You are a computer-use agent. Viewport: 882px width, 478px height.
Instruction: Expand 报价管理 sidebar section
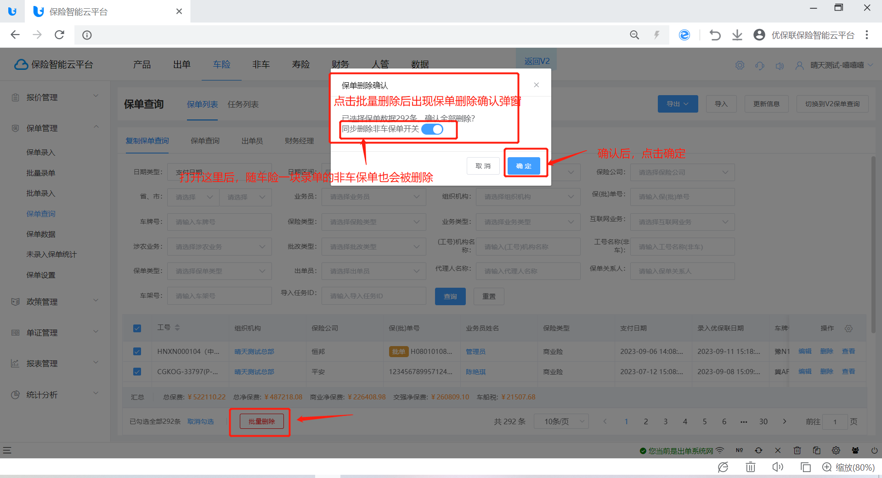55,97
